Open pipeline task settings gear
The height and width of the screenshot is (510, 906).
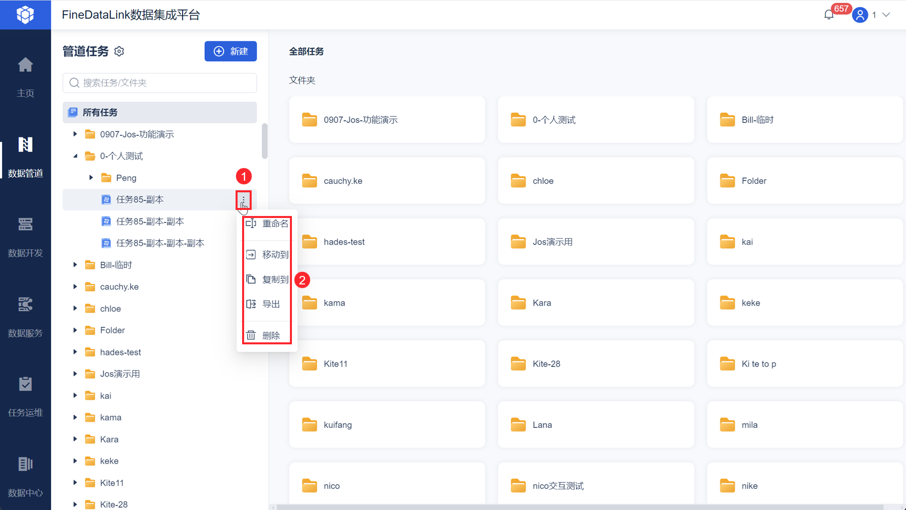(119, 51)
